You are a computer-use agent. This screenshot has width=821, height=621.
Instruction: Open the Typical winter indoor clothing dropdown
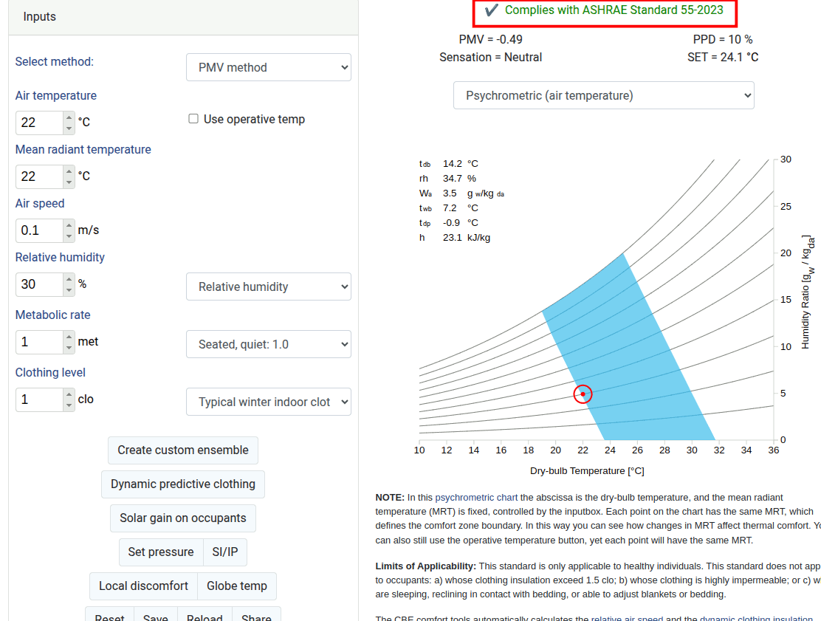[x=268, y=402]
